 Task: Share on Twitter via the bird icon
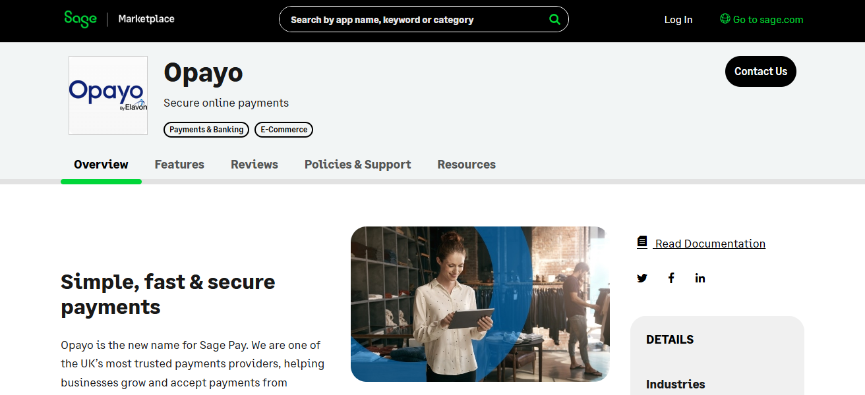pos(642,278)
